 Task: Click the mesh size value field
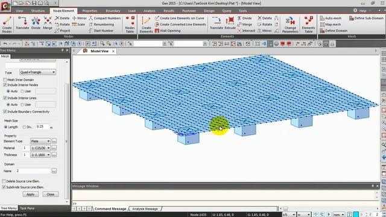click(x=42, y=127)
